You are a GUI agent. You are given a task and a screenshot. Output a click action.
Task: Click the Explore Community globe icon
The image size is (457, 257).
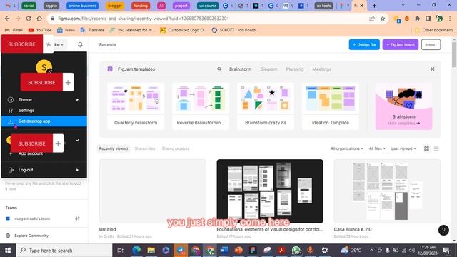click(x=8, y=236)
